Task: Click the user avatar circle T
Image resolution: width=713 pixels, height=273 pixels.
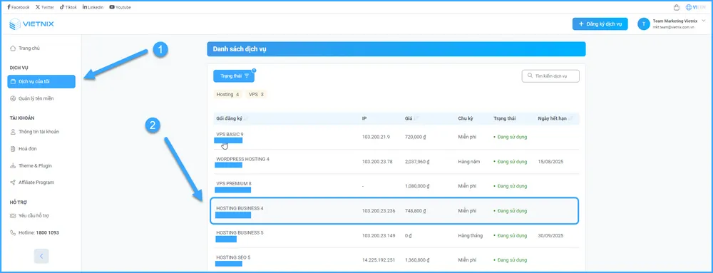Action: pos(643,24)
